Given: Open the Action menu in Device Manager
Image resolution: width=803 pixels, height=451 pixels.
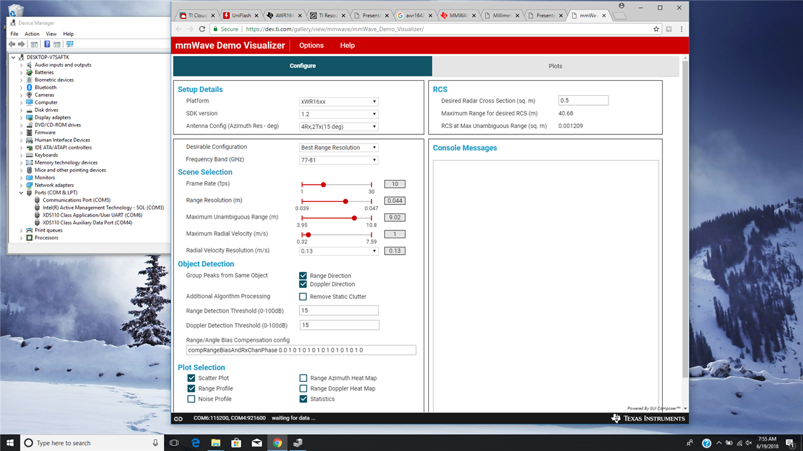Looking at the screenshot, I should [x=32, y=34].
